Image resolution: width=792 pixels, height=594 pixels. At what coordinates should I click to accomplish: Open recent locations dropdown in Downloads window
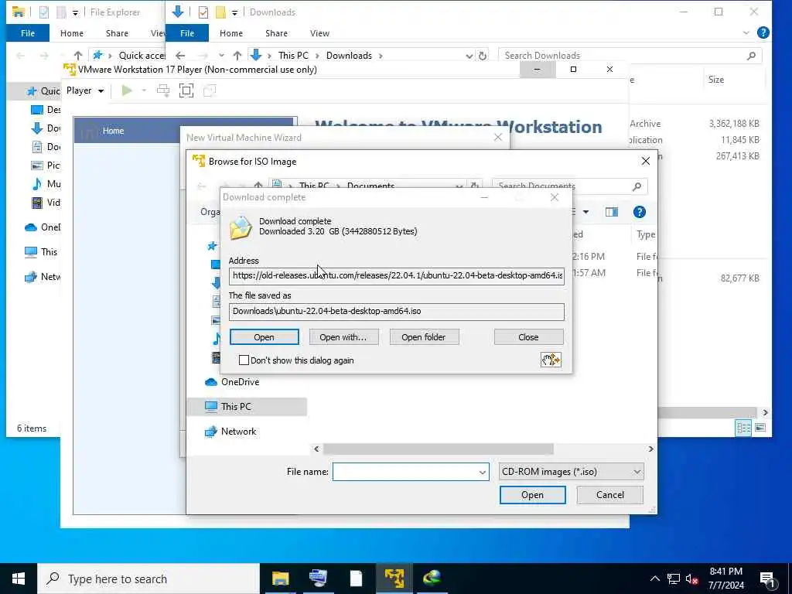(221, 56)
